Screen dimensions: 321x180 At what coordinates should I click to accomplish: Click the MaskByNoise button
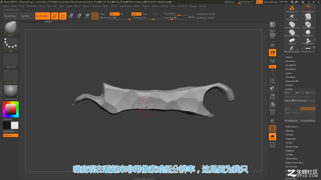[291, 121]
